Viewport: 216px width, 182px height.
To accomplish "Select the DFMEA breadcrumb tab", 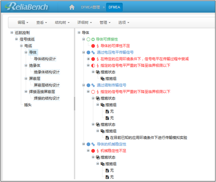I will tap(114, 7).
